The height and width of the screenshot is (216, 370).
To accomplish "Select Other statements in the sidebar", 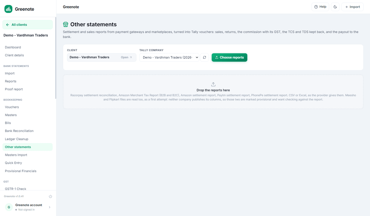I will click(27, 147).
